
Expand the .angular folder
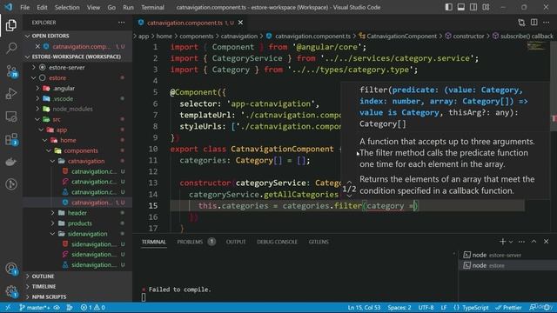click(x=64, y=88)
